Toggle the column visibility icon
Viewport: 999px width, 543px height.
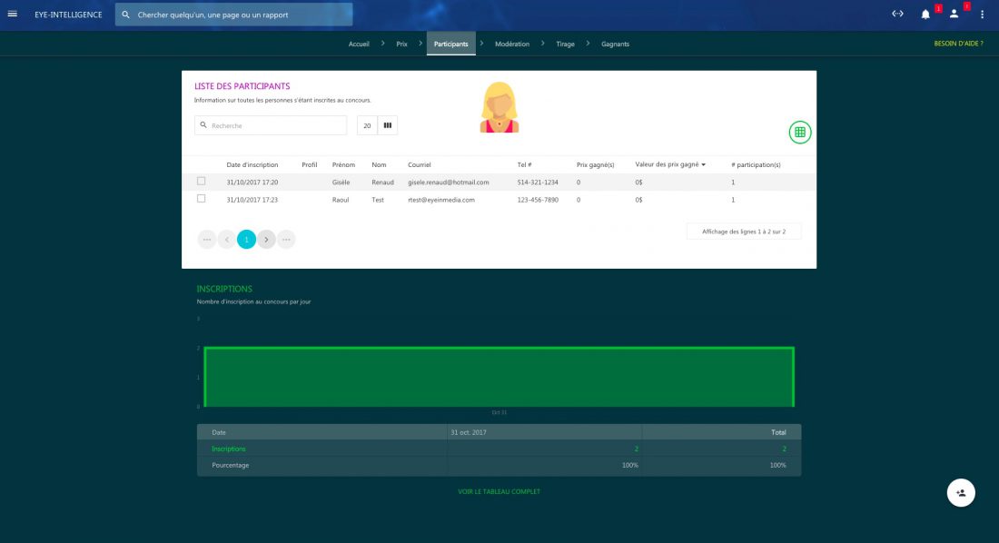pyautogui.click(x=388, y=125)
